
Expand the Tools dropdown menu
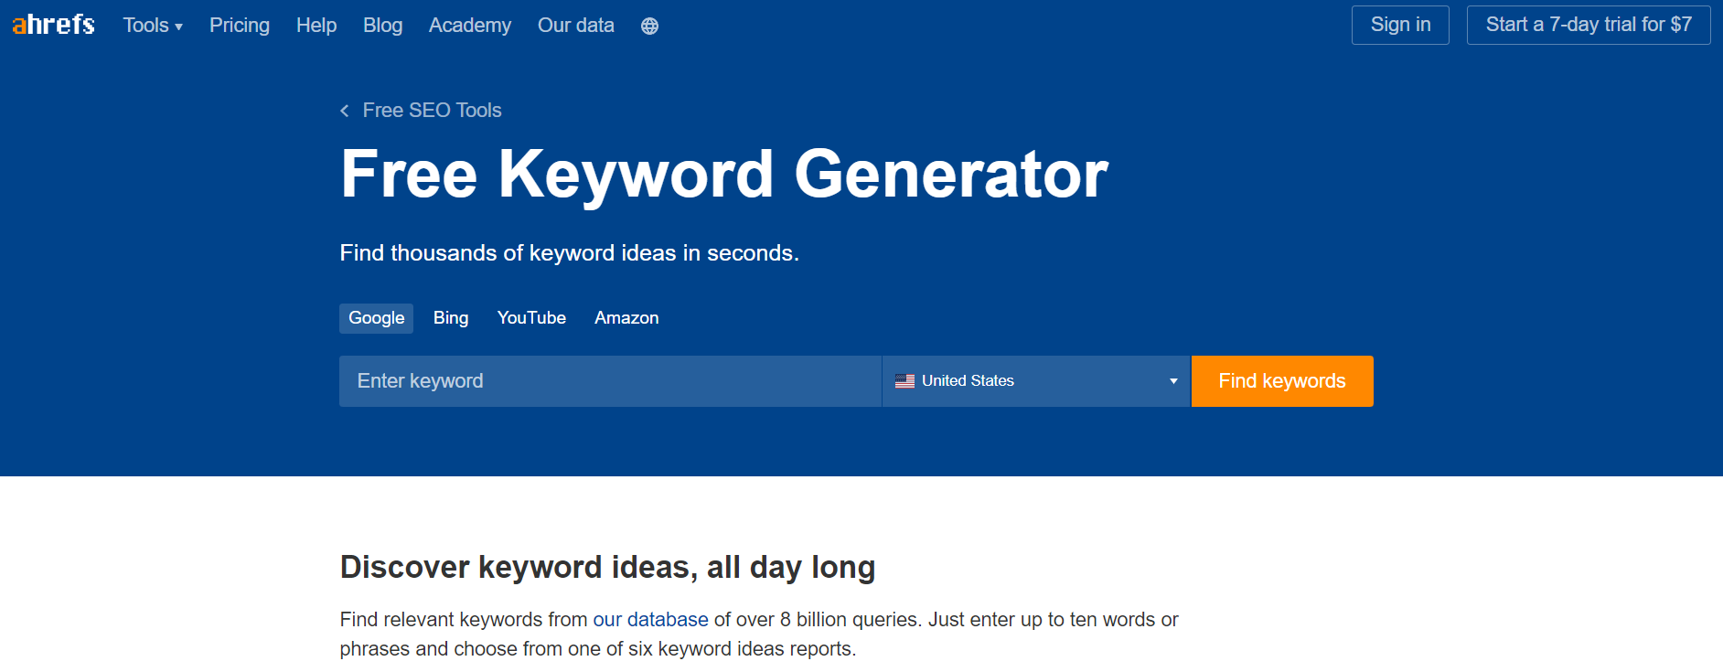[153, 26]
